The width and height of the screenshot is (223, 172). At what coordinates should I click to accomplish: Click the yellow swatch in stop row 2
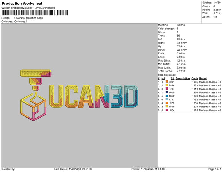[167, 85]
